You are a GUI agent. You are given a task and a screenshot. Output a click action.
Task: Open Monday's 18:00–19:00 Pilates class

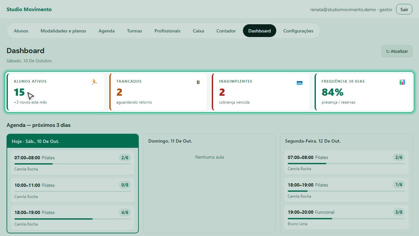tap(346, 190)
